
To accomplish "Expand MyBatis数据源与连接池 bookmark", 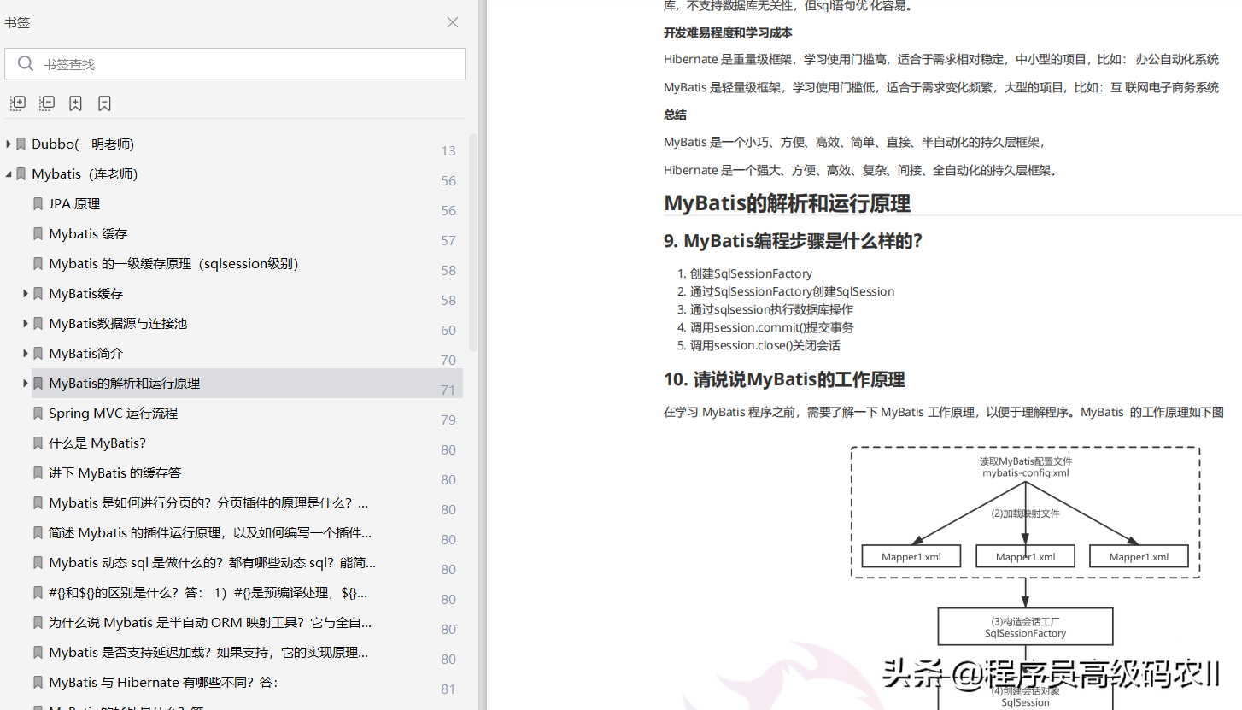I will tap(26, 324).
